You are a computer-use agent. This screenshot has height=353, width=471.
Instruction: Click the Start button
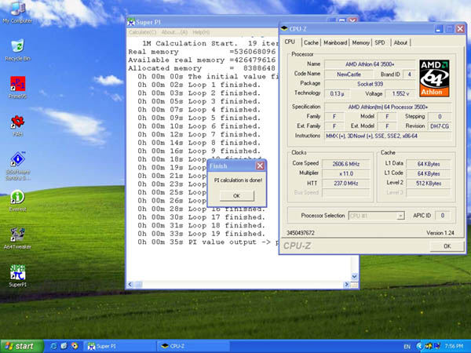pos(22,346)
